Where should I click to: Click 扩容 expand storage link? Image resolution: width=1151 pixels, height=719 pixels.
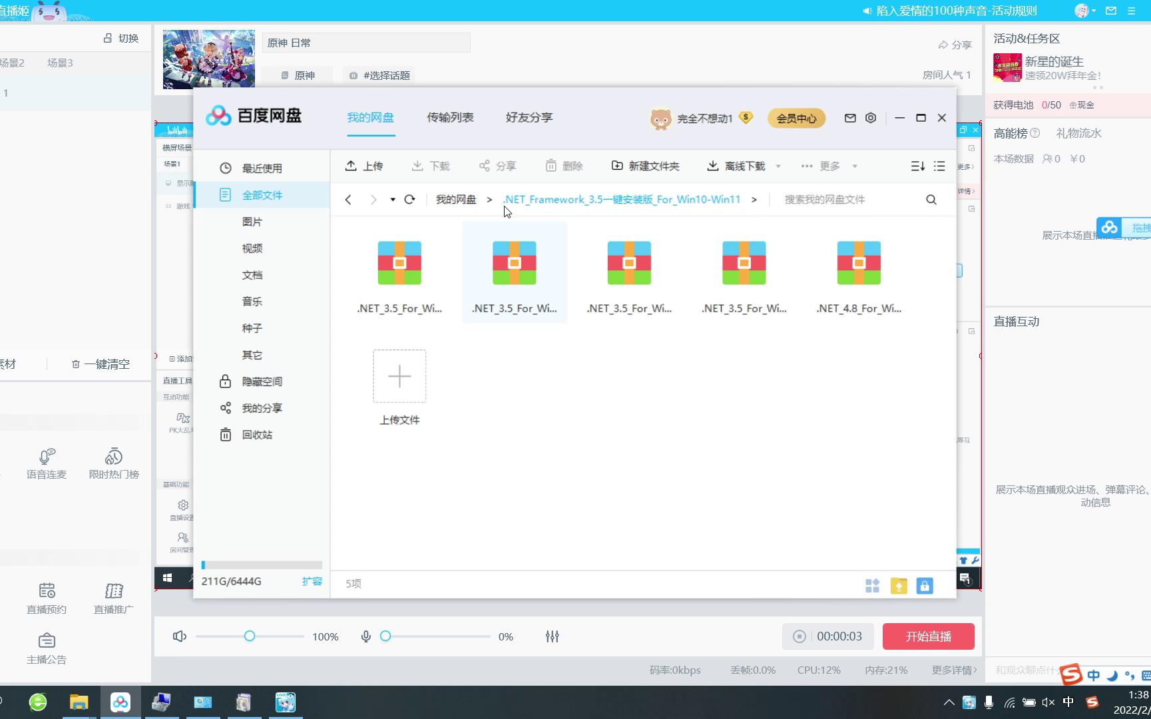click(312, 581)
